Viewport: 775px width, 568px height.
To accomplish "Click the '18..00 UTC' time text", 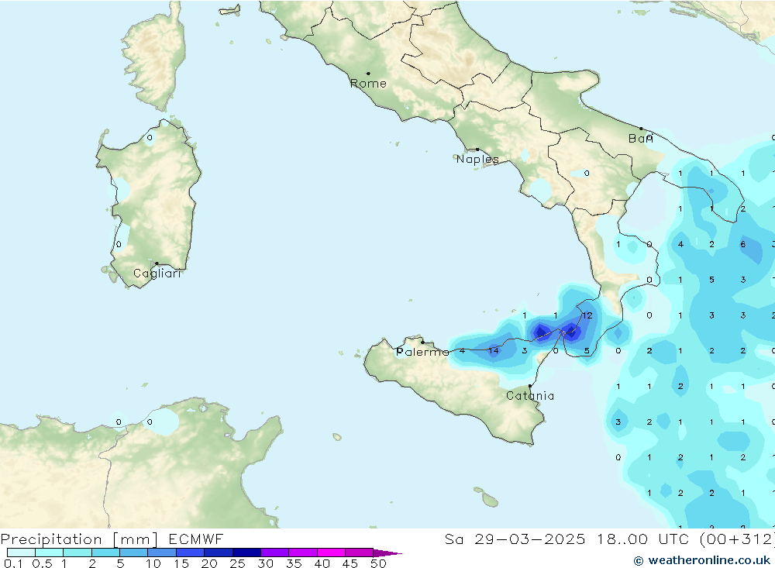I will [x=644, y=539].
